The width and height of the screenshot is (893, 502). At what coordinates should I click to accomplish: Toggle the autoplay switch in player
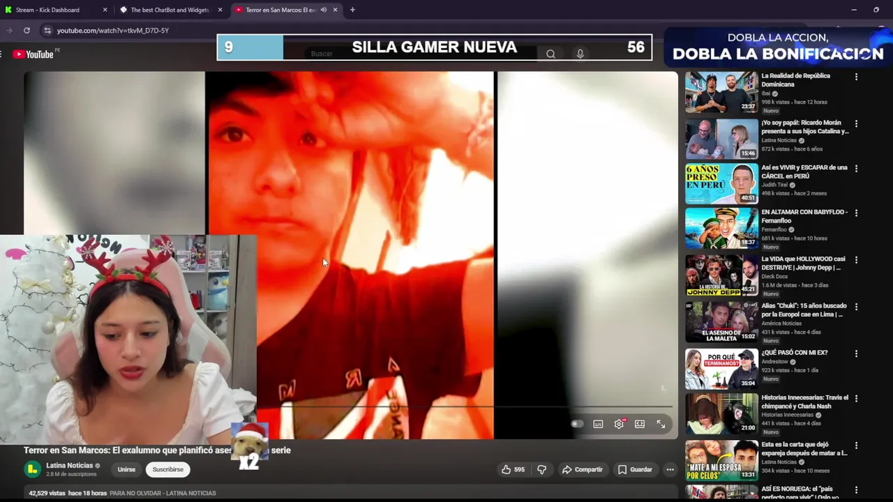[x=577, y=424]
